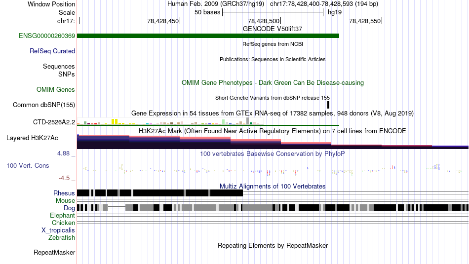The image size is (469, 264).
Task: Click the 100 Vert. Cons label
Action: click(28, 166)
